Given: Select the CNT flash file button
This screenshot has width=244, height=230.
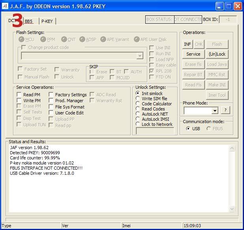Looking at the screenshot, I should (x=64, y=39).
